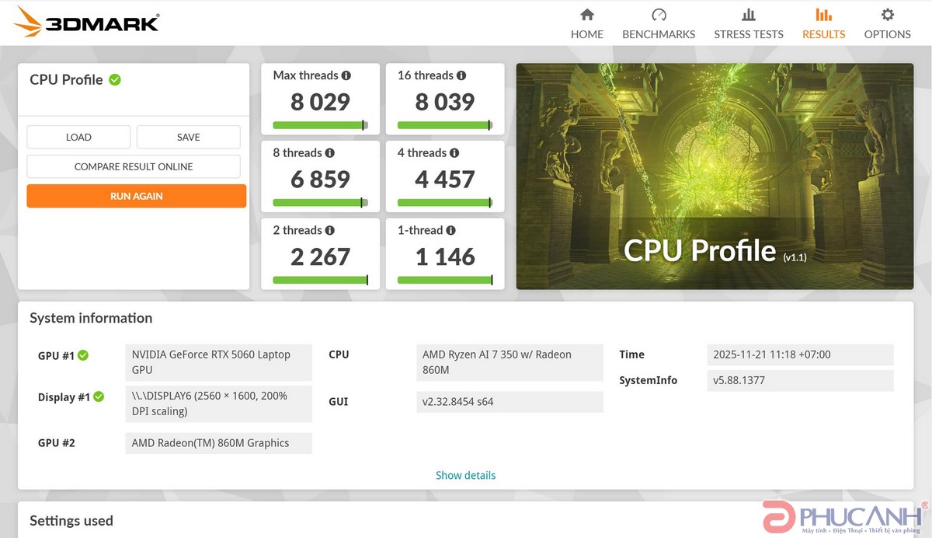This screenshot has height=538, width=932.
Task: Click the green checkmark beside CPU Profile
Action: [116, 79]
